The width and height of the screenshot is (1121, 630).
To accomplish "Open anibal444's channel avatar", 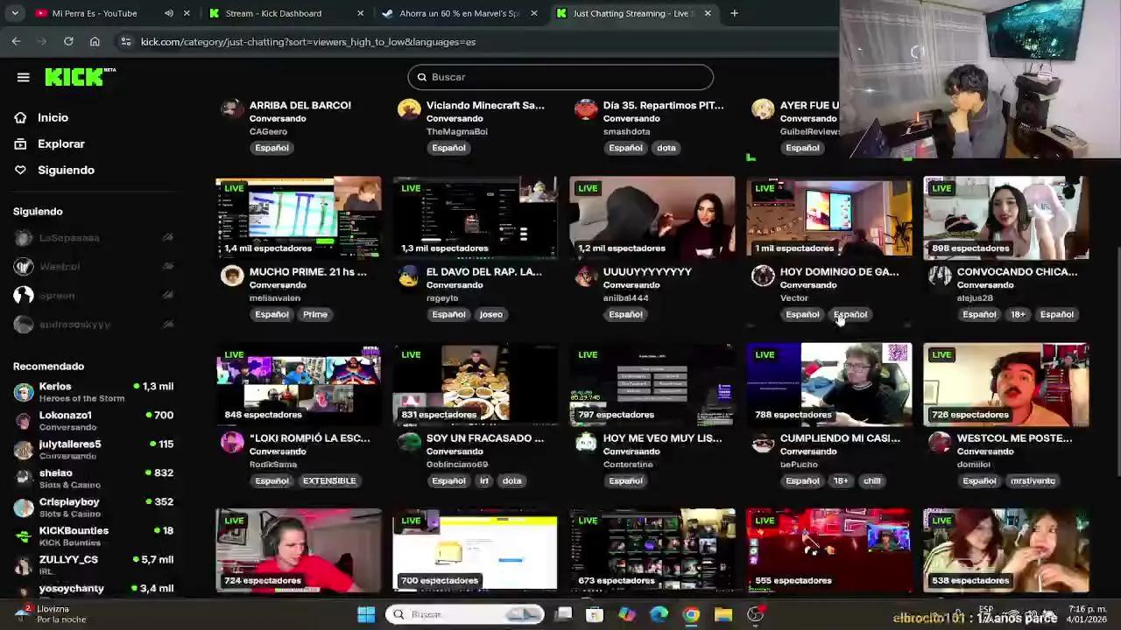I will tap(586, 276).
